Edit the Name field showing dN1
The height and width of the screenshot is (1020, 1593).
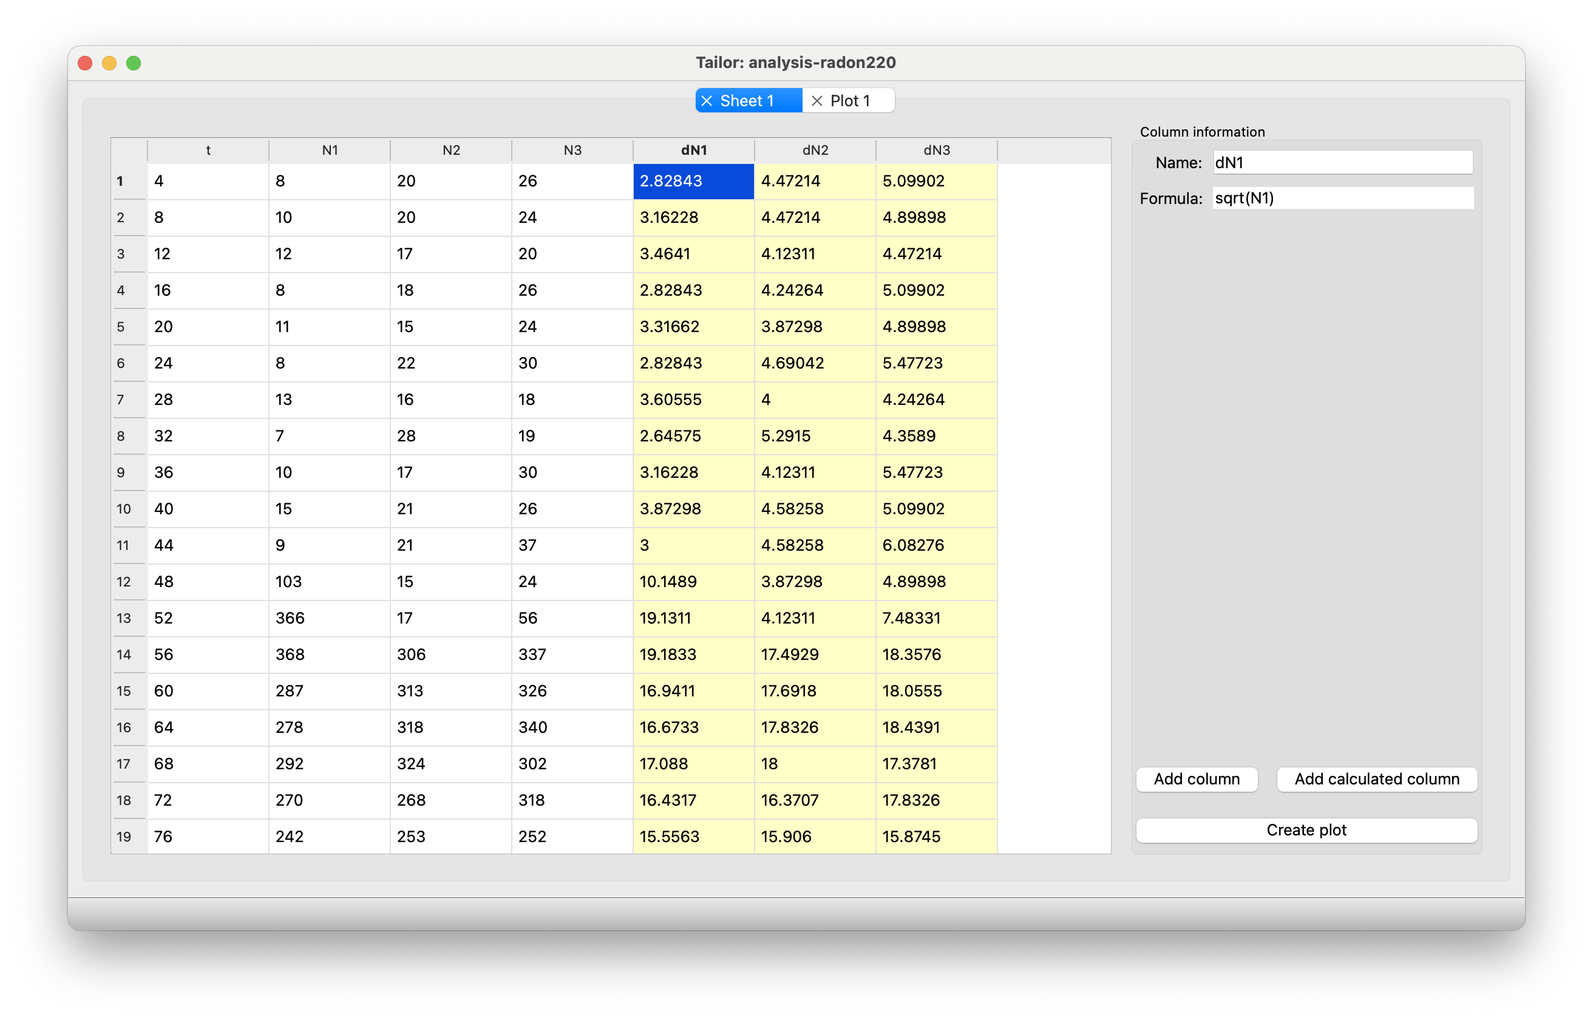click(1343, 162)
